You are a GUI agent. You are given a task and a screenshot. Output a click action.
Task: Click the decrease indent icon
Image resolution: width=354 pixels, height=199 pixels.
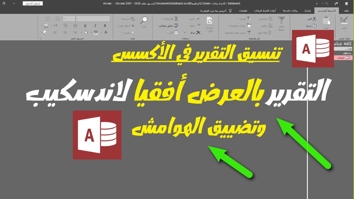pos(75,25)
